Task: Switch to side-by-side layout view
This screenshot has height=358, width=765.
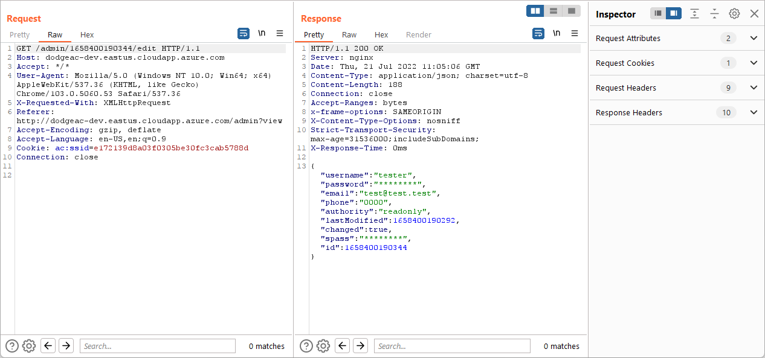Action: tap(535, 11)
